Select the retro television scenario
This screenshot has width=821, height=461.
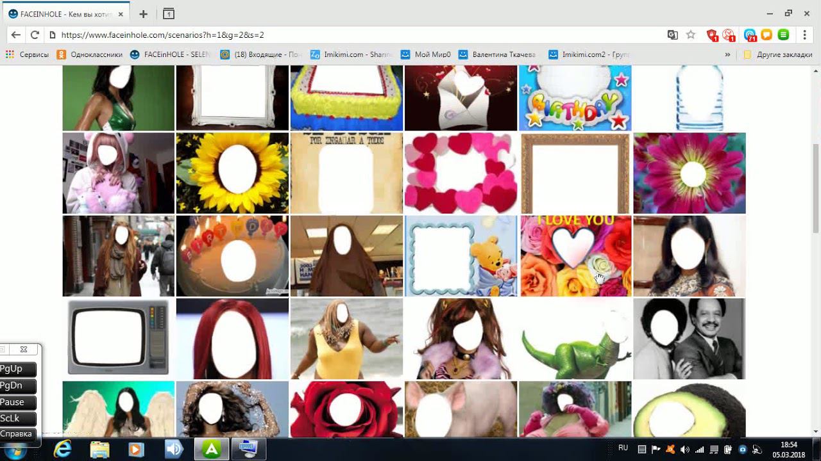pyautogui.click(x=119, y=339)
